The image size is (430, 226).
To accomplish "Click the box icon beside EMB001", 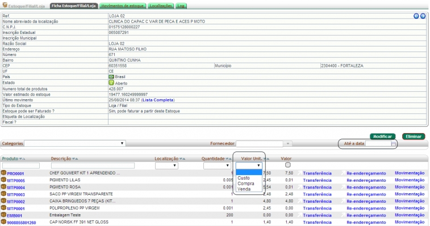I will click(3, 215).
